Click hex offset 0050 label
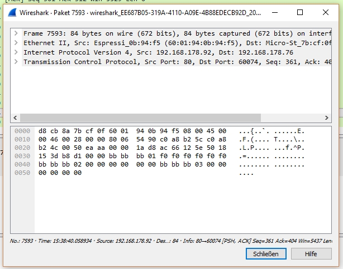The height and width of the screenshot is (269, 343). [22, 173]
